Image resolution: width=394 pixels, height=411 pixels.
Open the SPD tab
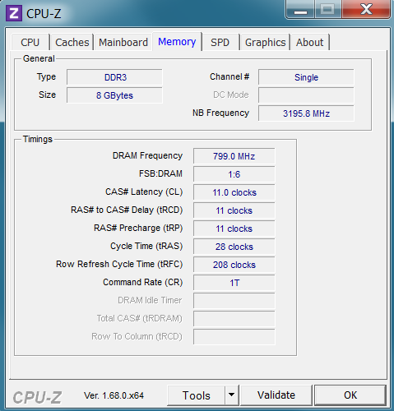coord(220,43)
